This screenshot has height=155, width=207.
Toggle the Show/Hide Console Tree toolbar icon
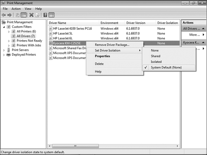(24, 15)
